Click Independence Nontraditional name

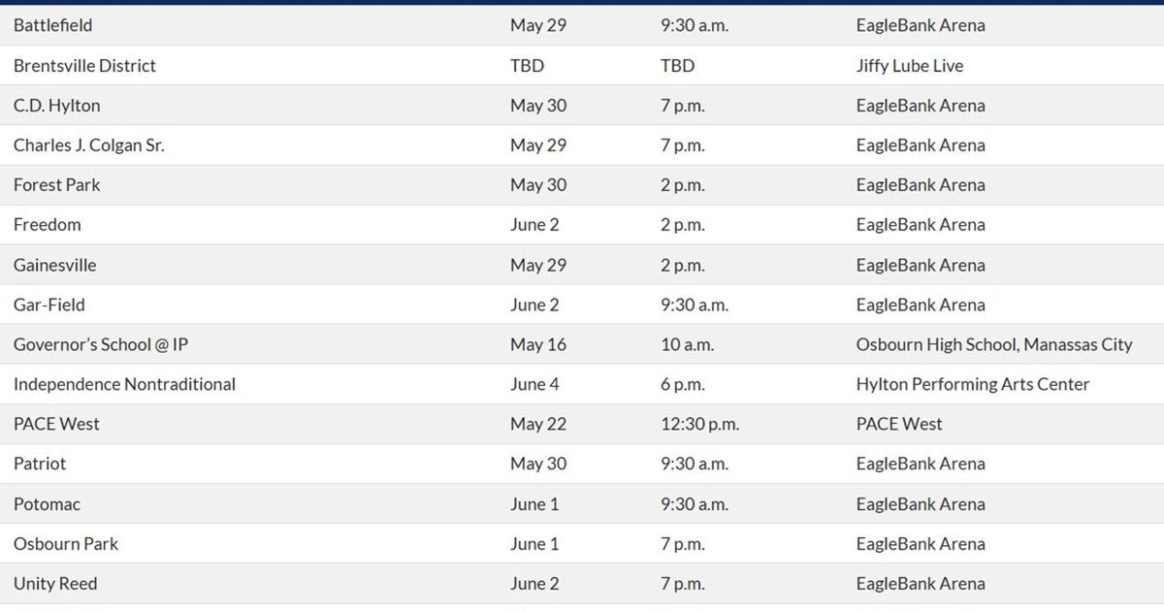click(x=124, y=384)
